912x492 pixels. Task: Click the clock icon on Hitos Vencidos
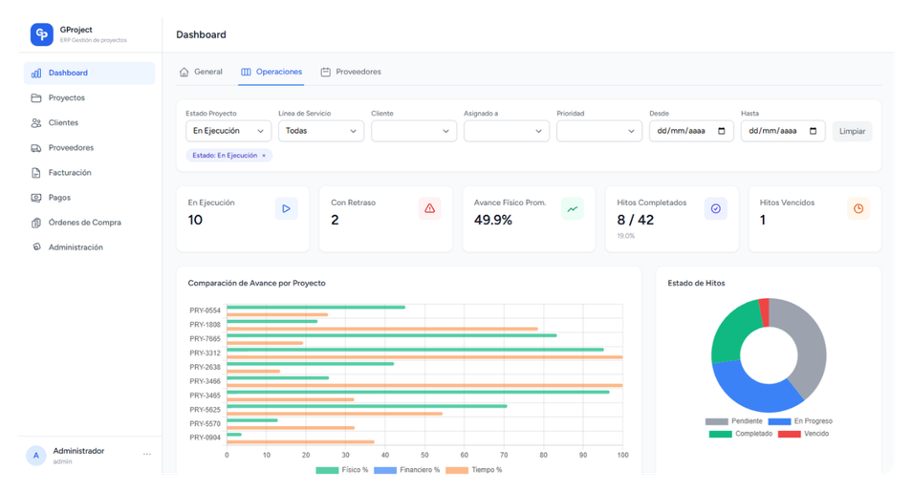(x=858, y=209)
